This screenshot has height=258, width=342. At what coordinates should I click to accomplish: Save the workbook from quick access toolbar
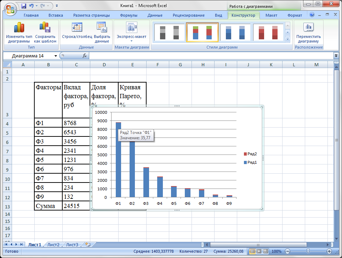(x=24, y=6)
